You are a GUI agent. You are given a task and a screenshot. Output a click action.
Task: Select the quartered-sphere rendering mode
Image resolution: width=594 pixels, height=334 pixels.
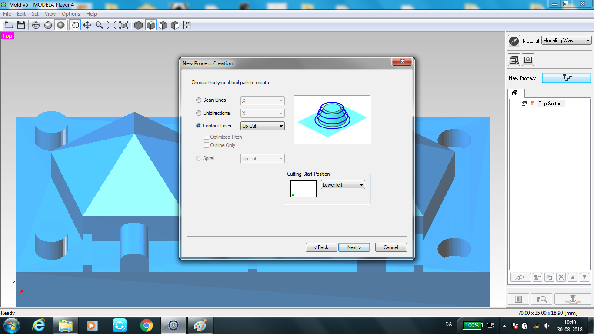(48, 25)
